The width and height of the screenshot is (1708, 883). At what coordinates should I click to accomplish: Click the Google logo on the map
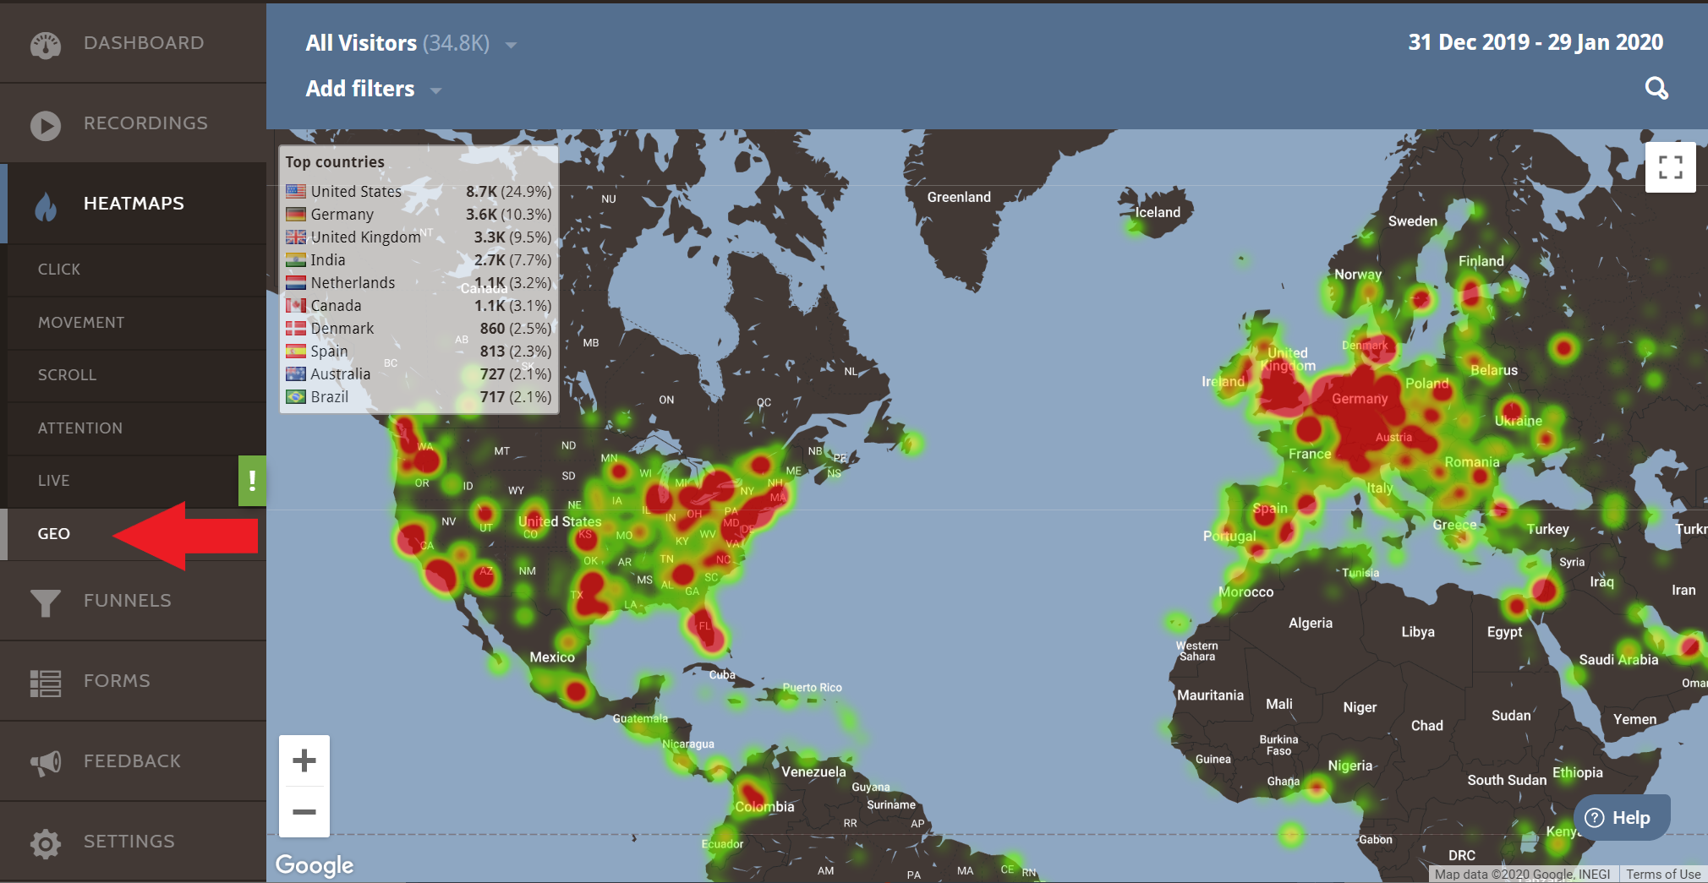point(314,864)
